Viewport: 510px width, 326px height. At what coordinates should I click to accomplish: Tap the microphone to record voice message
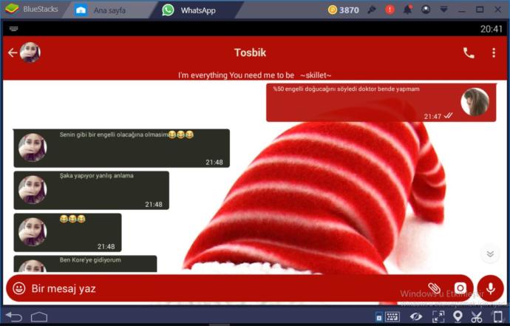[491, 288]
